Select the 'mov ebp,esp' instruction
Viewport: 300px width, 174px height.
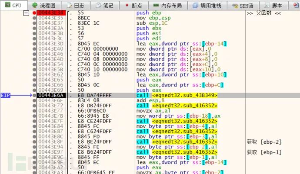[x=153, y=18]
